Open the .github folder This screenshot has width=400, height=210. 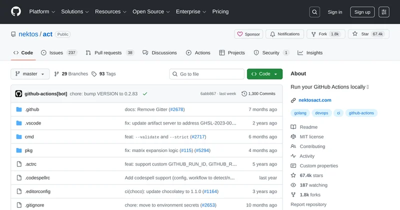pyautogui.click(x=32, y=109)
